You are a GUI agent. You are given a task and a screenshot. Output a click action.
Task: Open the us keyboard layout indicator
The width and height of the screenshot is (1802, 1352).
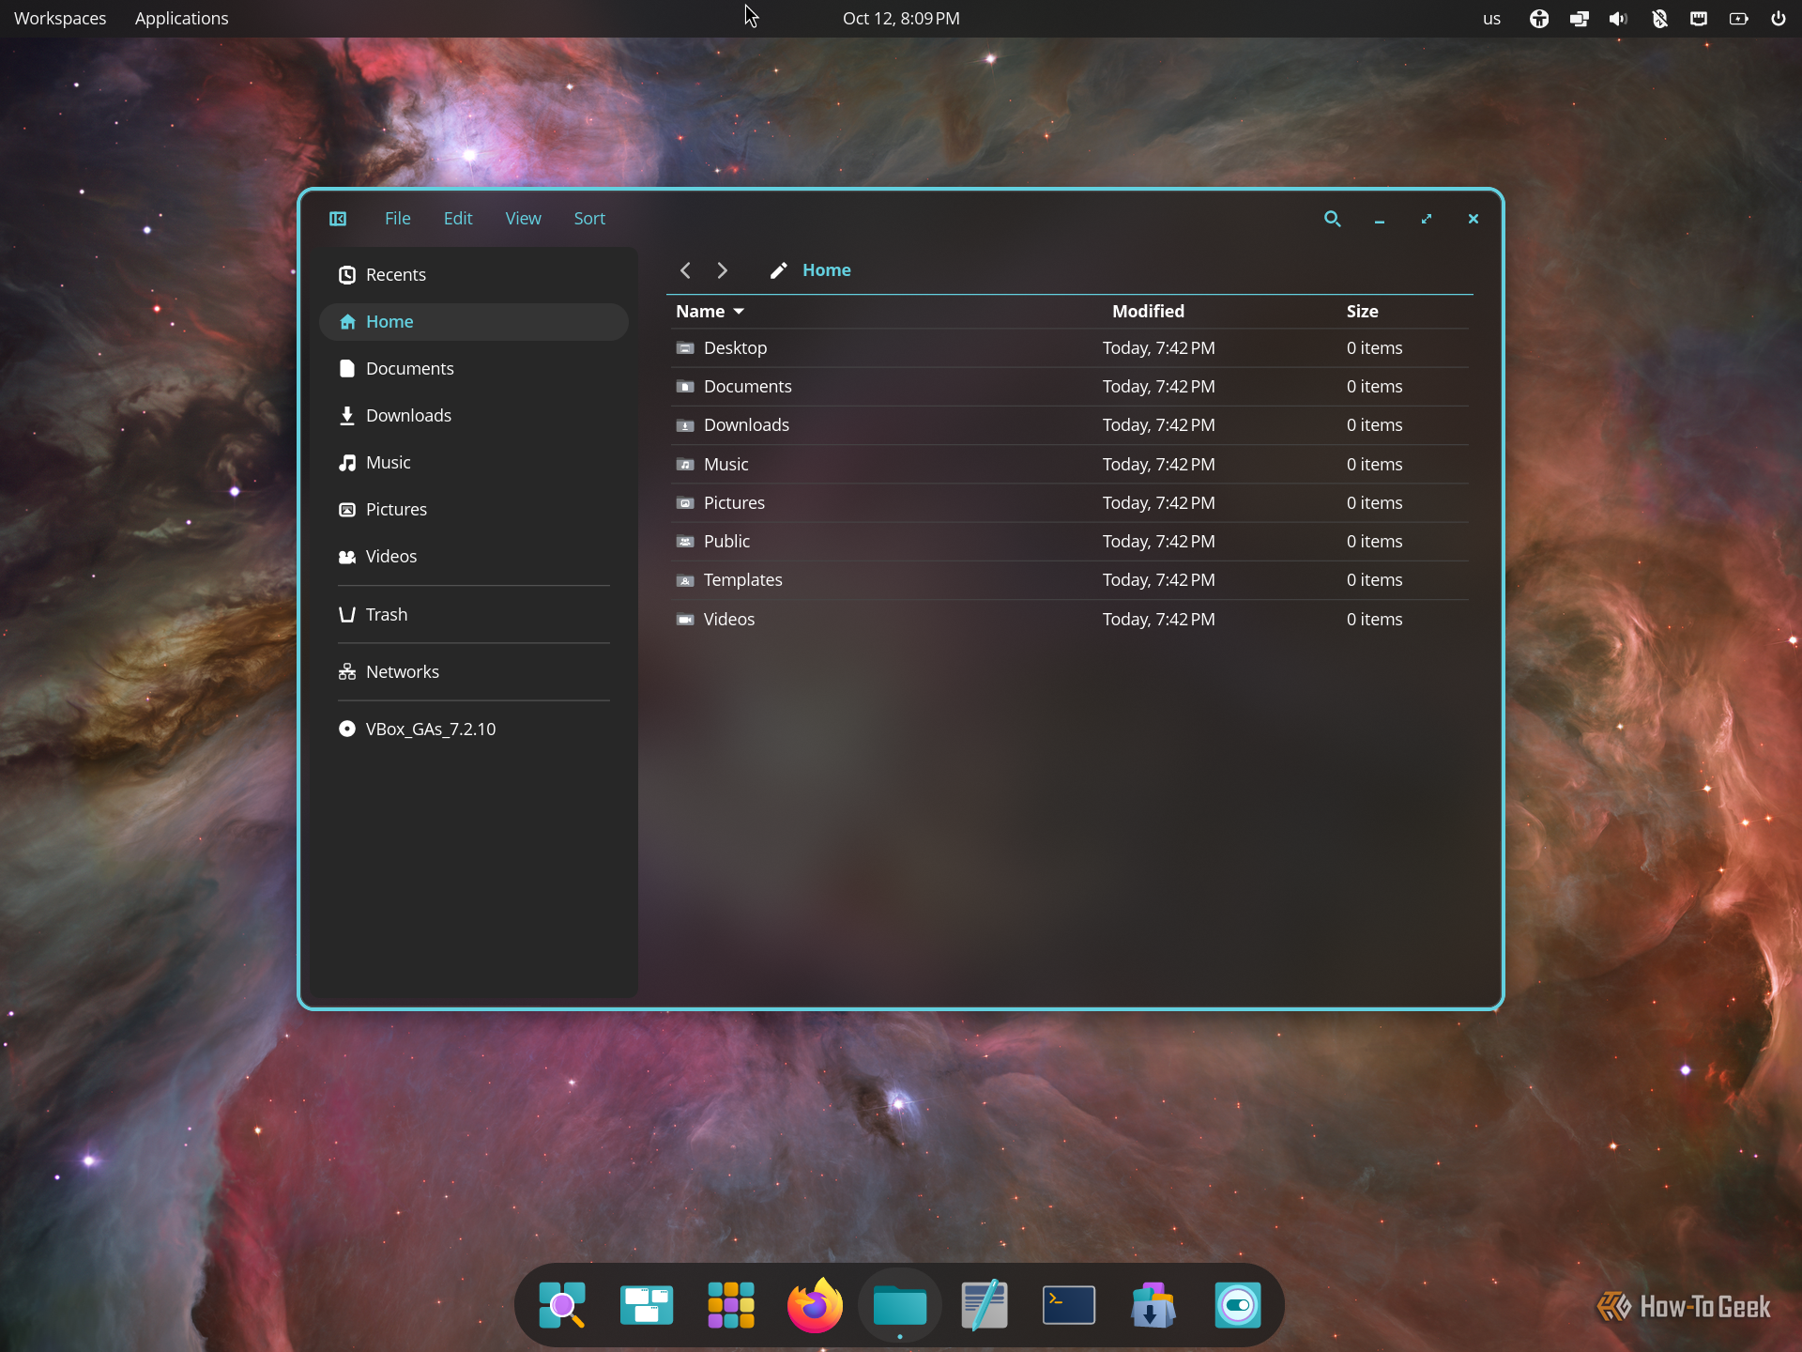click(1491, 19)
